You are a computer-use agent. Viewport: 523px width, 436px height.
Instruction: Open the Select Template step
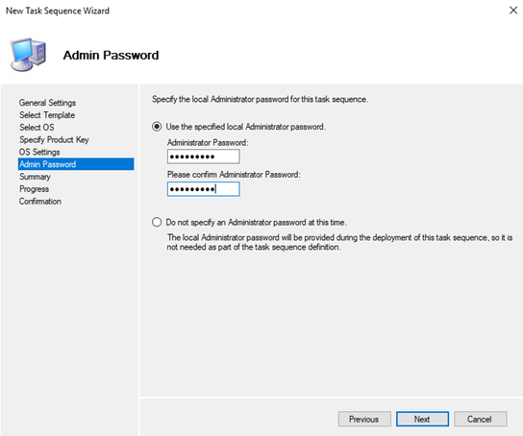point(47,115)
